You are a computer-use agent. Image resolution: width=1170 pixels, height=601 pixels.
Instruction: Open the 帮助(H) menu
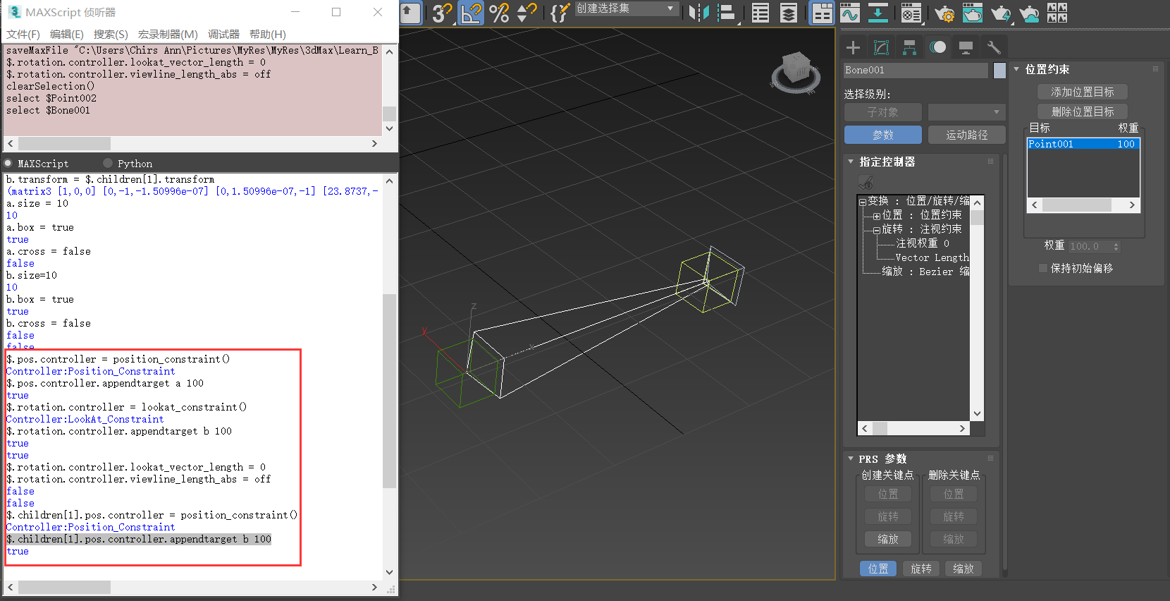pyautogui.click(x=268, y=35)
